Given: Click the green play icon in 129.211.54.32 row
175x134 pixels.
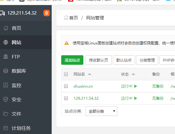Looking at the screenshot, I should (x=136, y=98).
